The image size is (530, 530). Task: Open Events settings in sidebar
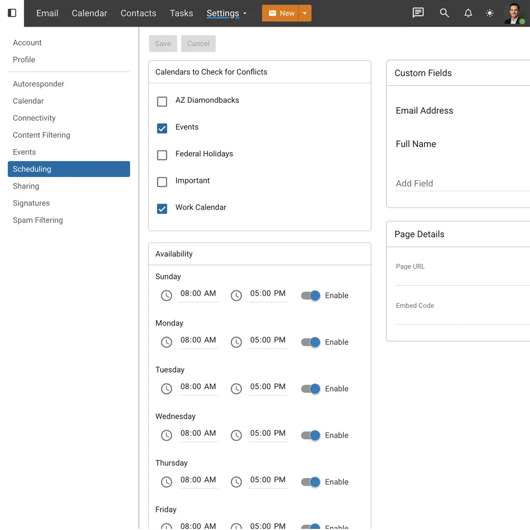coord(24,152)
